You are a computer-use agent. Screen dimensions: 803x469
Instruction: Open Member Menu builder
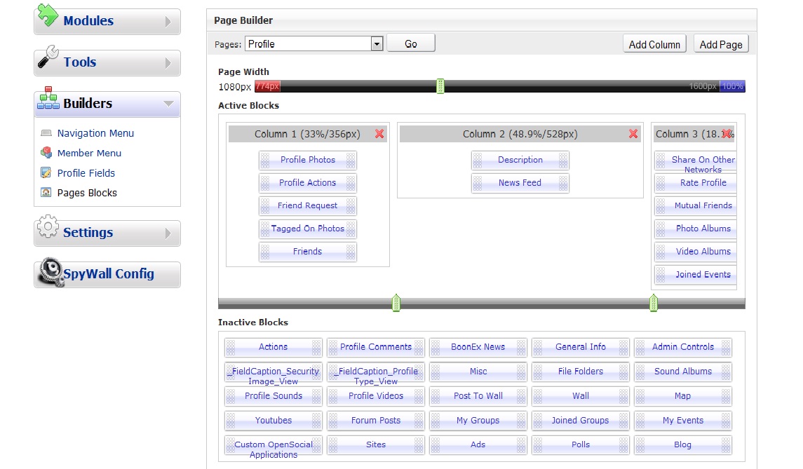pyautogui.click(x=89, y=153)
